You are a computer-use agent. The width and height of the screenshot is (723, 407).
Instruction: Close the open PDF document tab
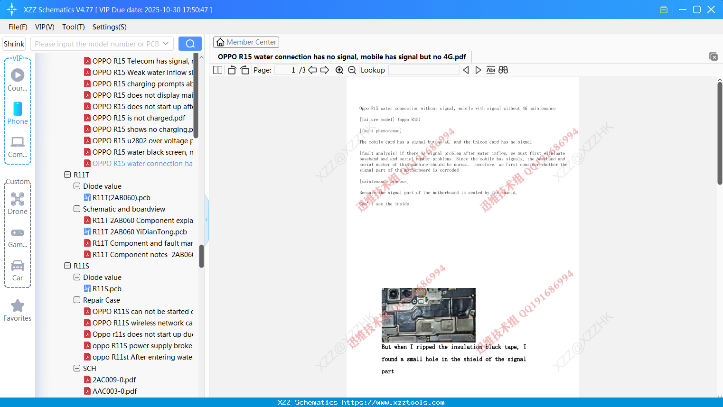(713, 56)
